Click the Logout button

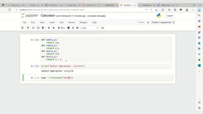coord(170,16)
